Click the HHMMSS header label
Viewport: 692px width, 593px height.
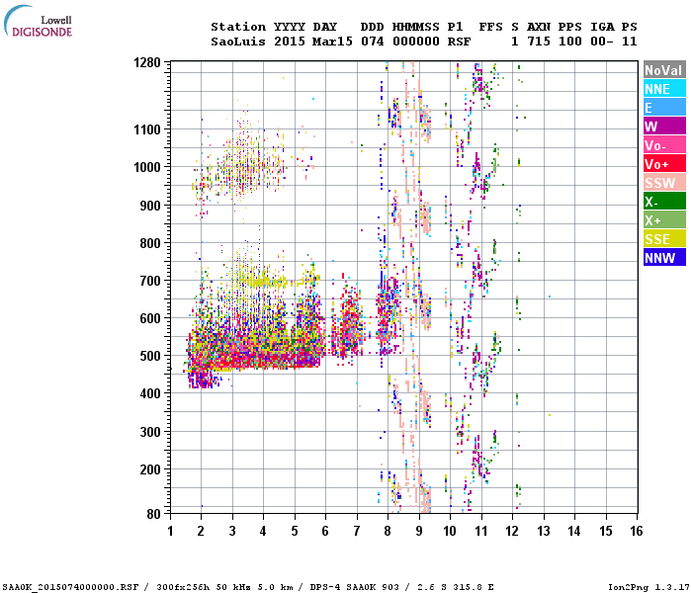(x=416, y=27)
